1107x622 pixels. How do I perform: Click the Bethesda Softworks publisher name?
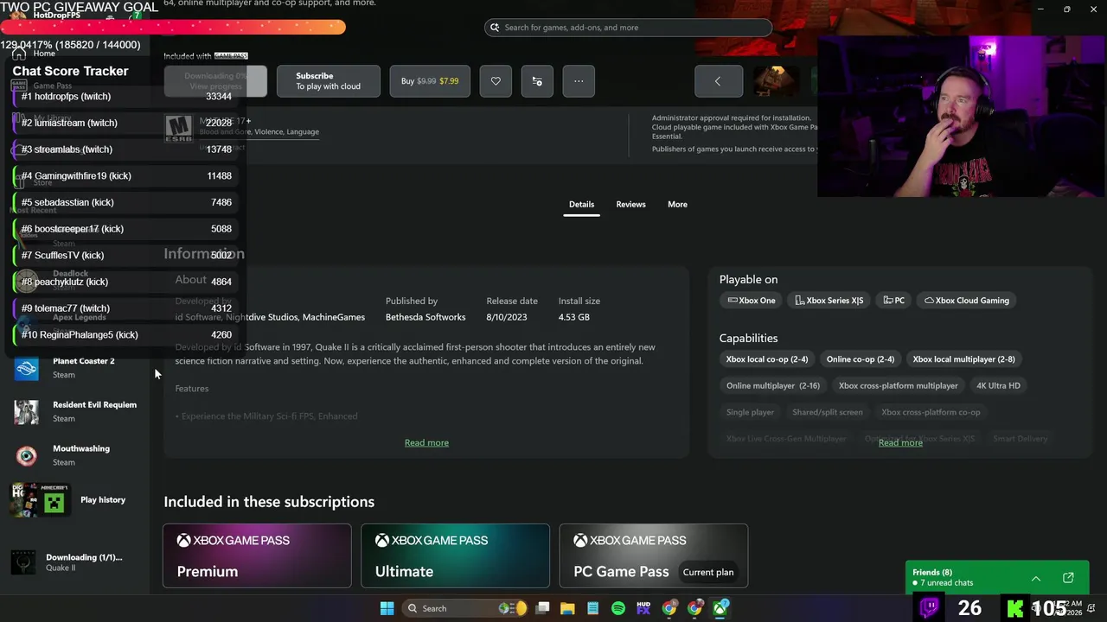[x=426, y=317]
